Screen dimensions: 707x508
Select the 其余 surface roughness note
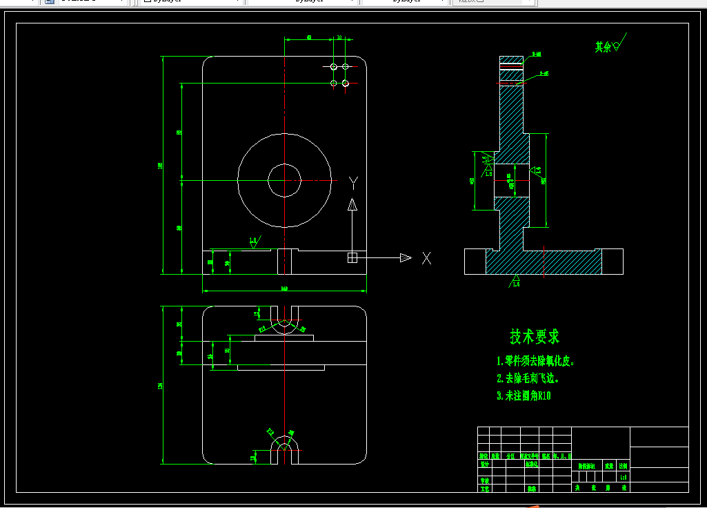click(x=603, y=46)
